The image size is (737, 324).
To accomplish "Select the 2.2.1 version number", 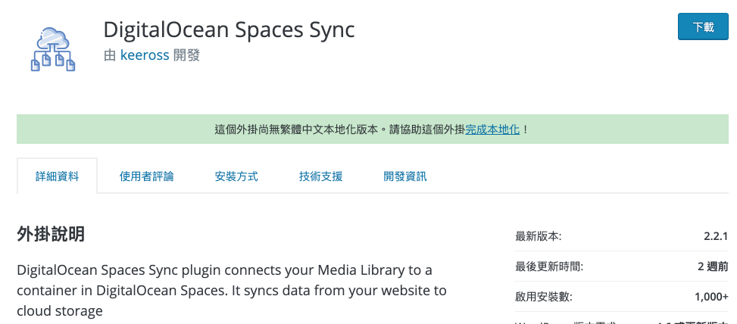I will point(716,236).
